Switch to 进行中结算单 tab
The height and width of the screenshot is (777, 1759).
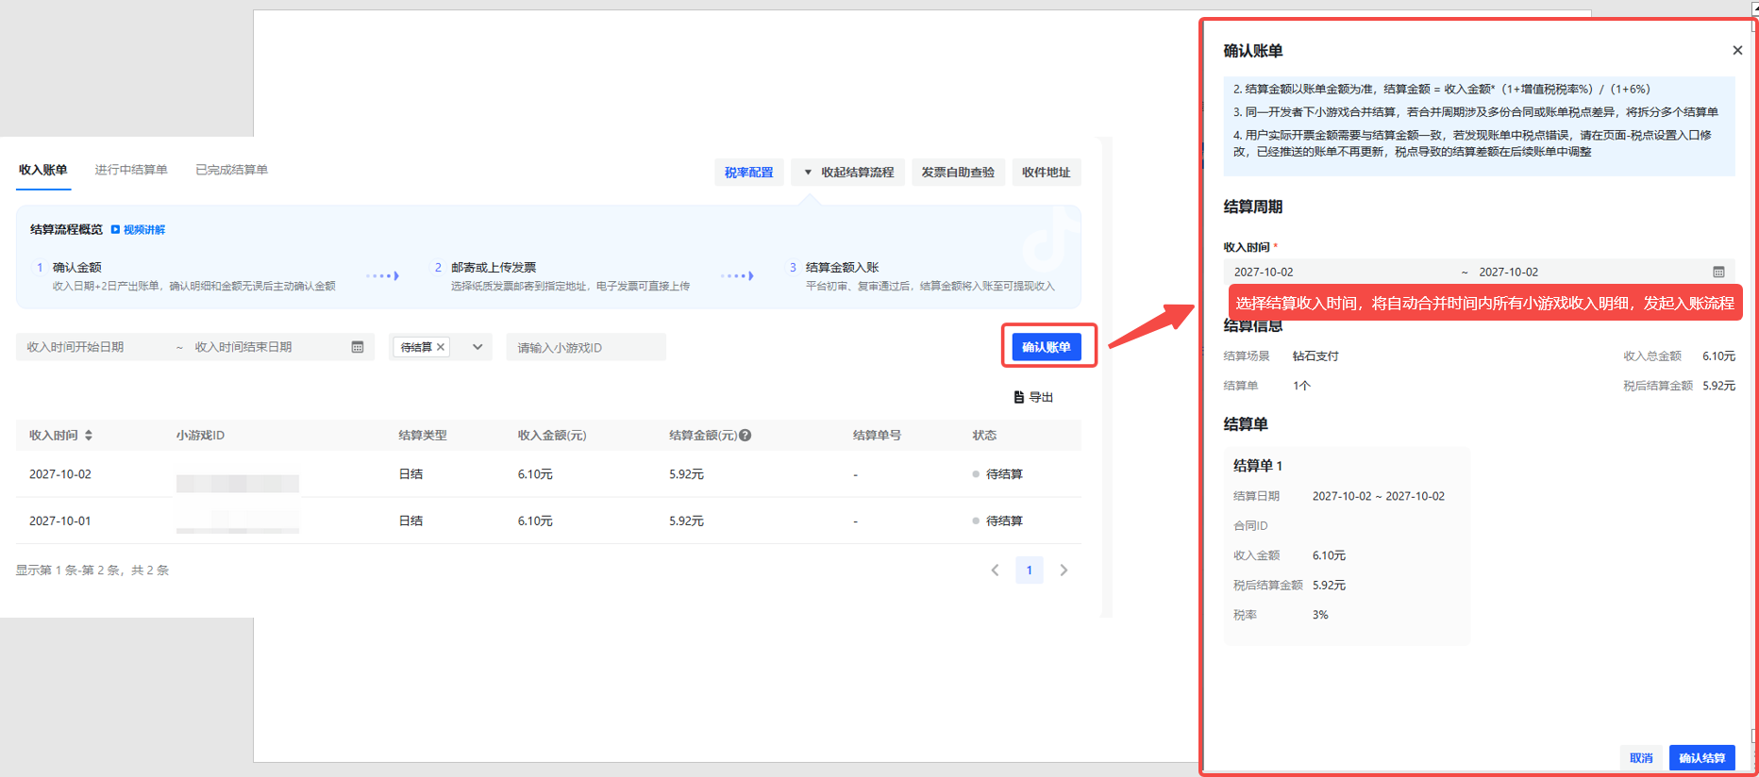[131, 170]
